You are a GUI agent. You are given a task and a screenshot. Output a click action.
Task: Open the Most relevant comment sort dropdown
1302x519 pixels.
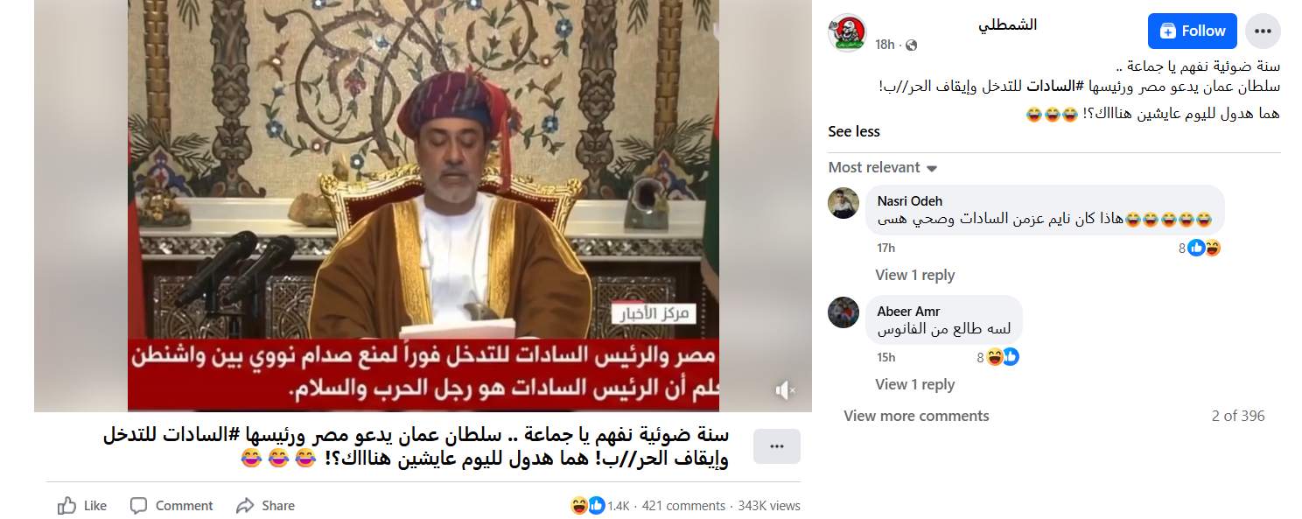(883, 167)
